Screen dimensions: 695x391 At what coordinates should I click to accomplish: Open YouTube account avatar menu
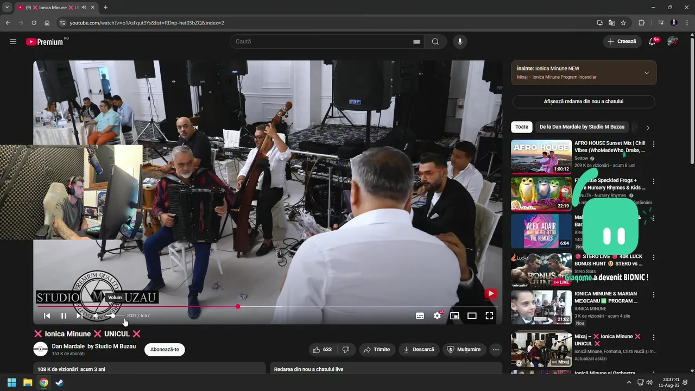point(673,42)
